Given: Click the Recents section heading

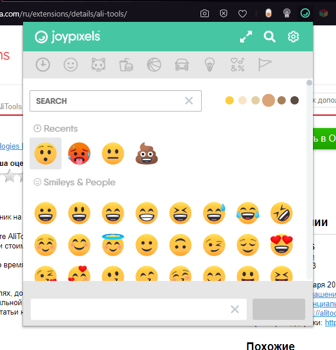Looking at the screenshot, I should [x=56, y=129].
